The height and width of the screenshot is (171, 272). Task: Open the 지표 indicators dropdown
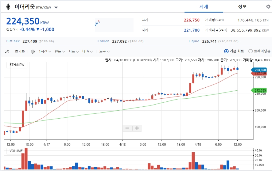(x=74, y=51)
